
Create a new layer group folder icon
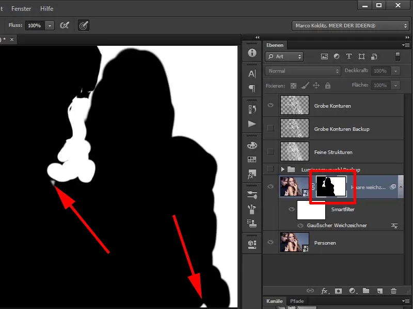click(x=366, y=290)
